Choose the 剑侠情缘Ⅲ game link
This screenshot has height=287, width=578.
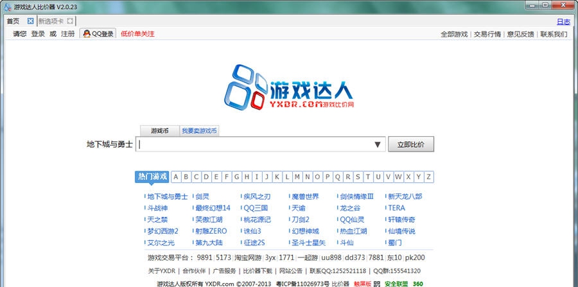click(356, 196)
